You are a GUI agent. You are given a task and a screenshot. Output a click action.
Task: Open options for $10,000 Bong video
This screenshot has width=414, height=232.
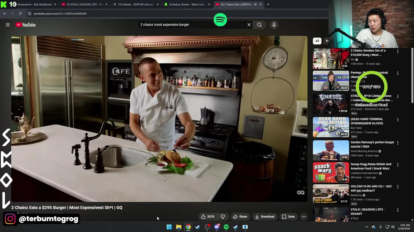click(x=398, y=51)
